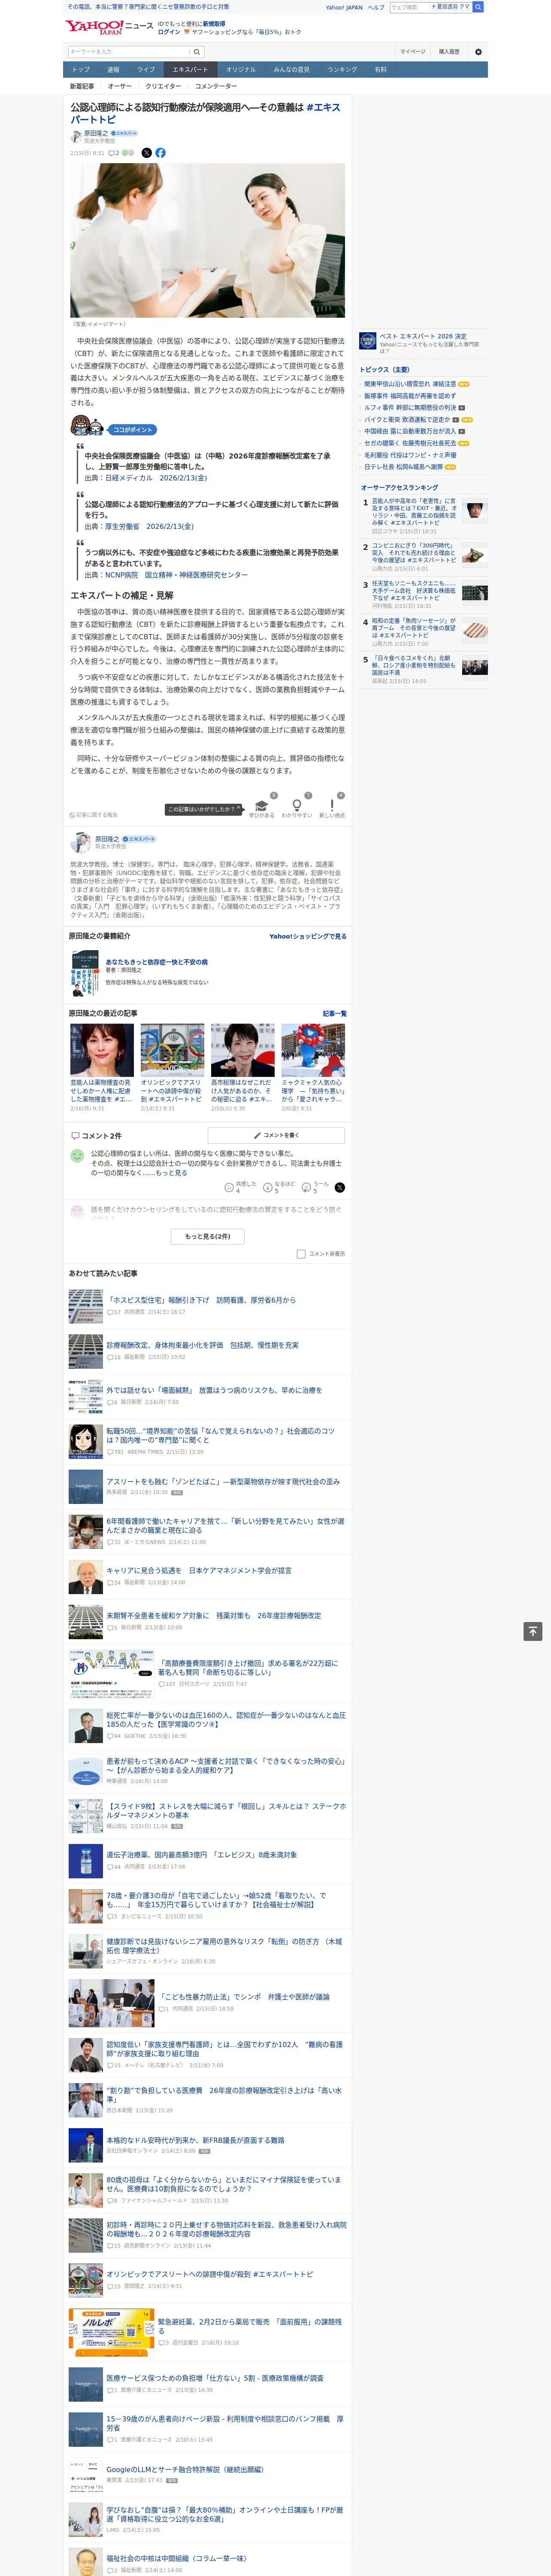Open topic 関東甲信山沿い積雪恐れ 凍結注意
The width and height of the screenshot is (551, 2576).
click(410, 383)
